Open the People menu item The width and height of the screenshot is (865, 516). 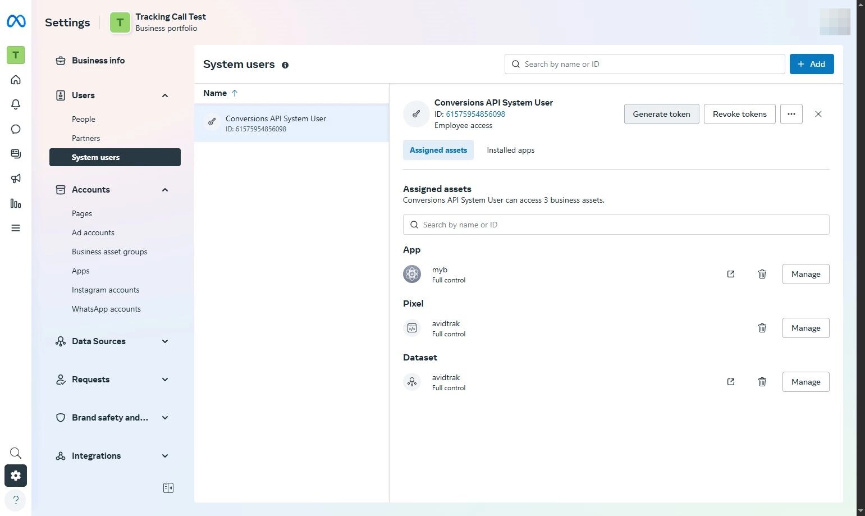click(84, 119)
